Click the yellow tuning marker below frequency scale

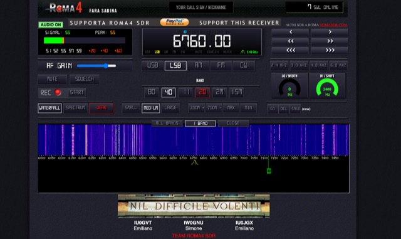click(194, 162)
